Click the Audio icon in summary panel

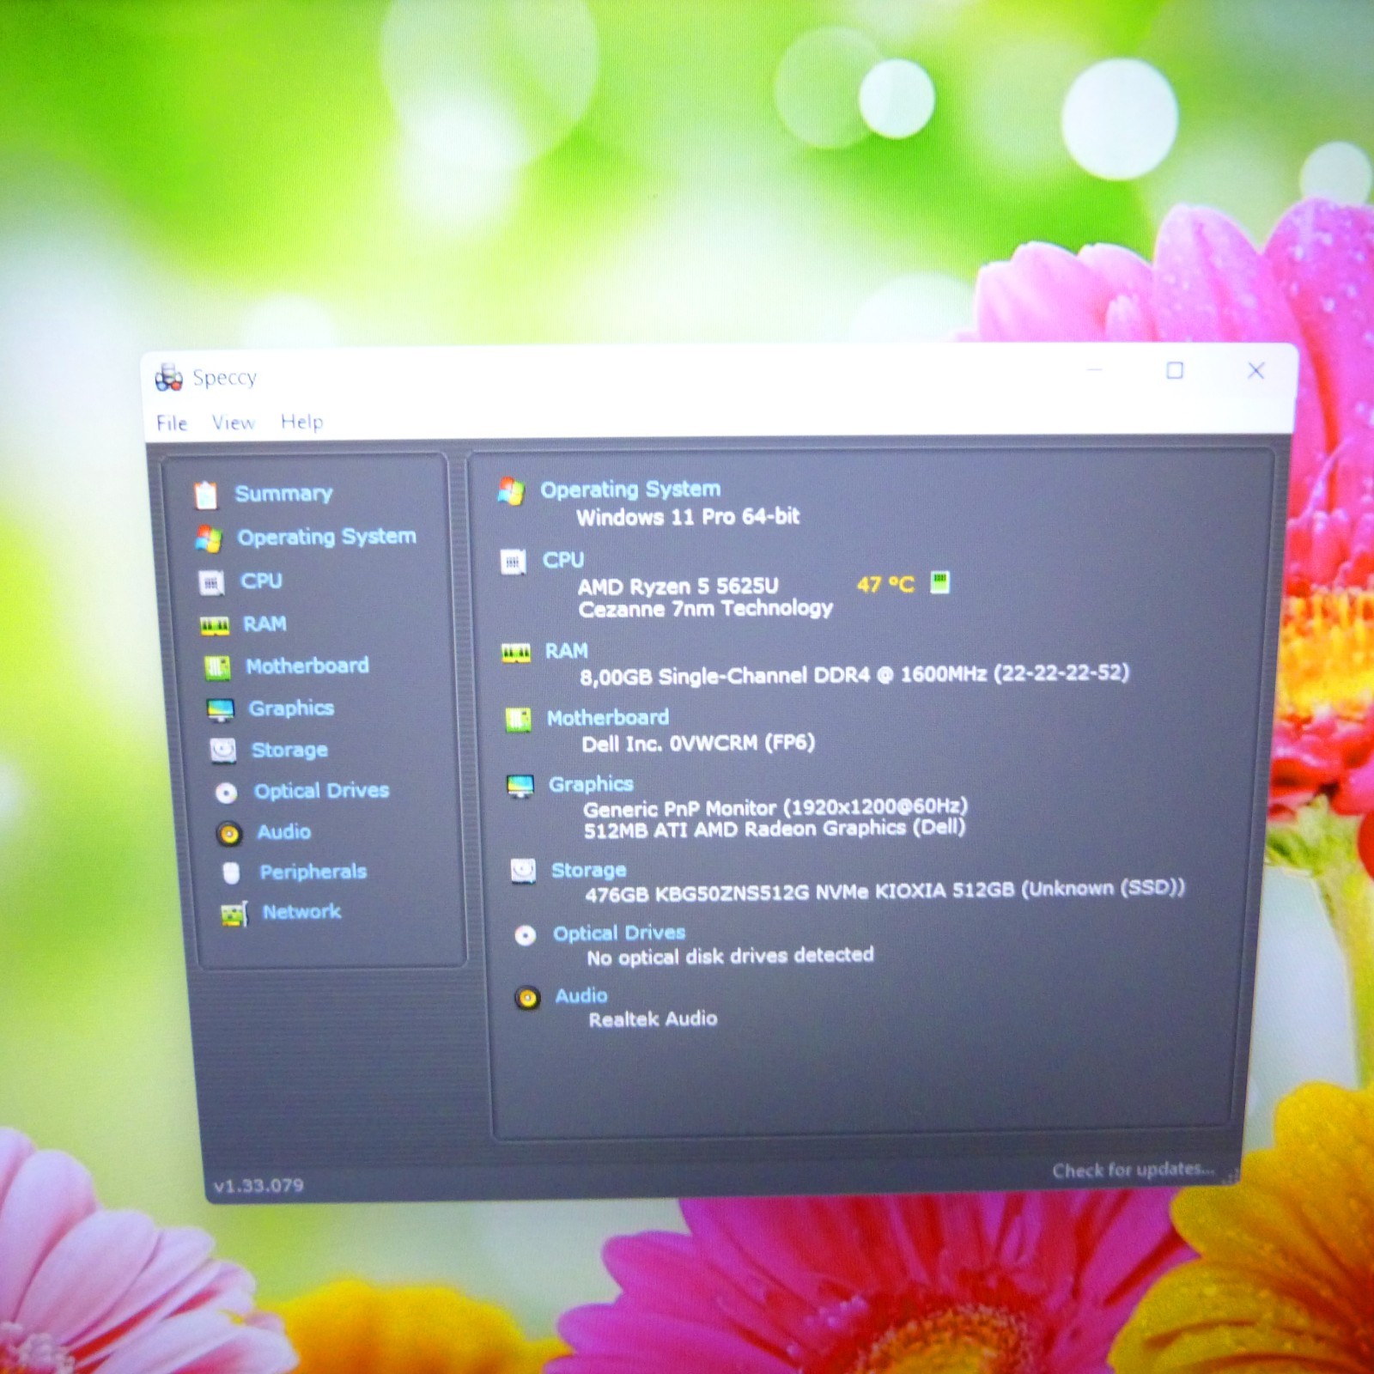527,998
